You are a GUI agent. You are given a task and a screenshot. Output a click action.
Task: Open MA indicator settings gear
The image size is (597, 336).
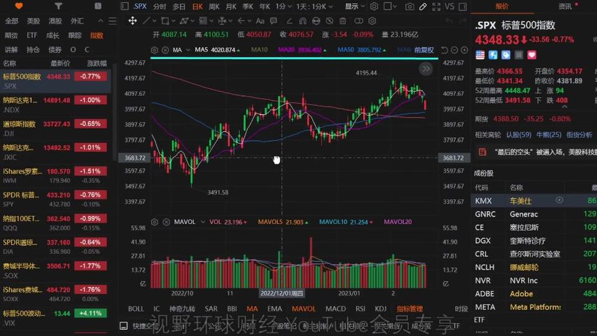tap(154, 50)
